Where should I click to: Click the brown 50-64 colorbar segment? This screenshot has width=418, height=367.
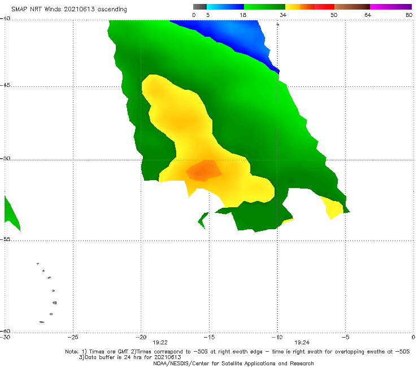click(x=352, y=7)
